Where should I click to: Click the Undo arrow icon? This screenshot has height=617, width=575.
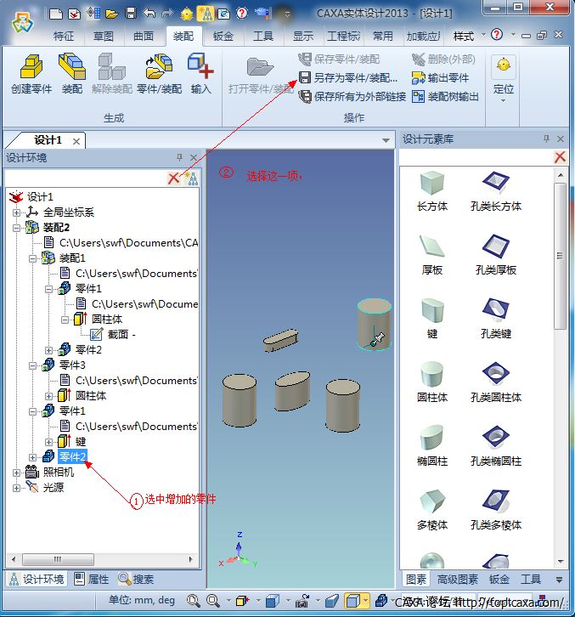(x=149, y=14)
